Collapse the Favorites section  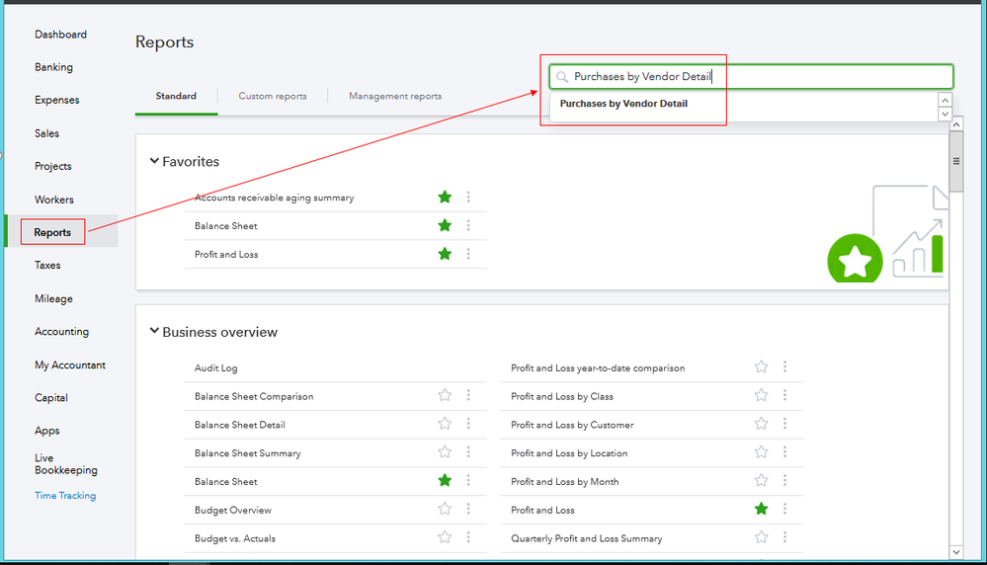[x=154, y=161]
